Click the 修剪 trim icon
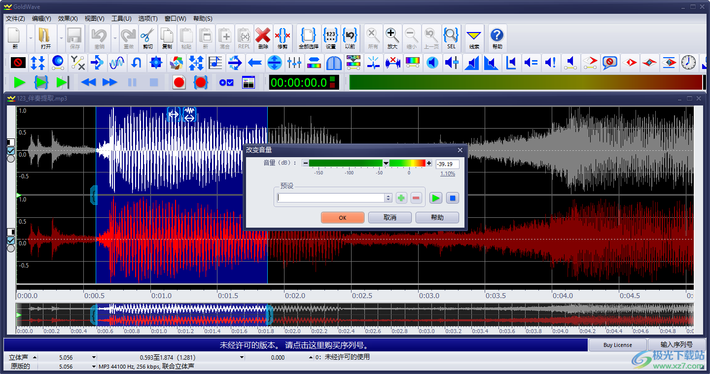 282,38
